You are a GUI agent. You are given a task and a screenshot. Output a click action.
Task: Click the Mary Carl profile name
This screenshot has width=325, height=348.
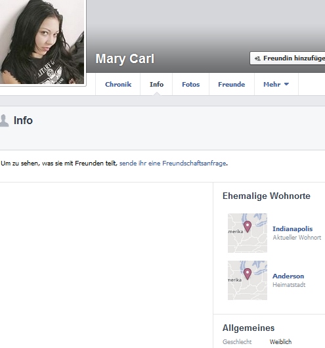click(125, 59)
